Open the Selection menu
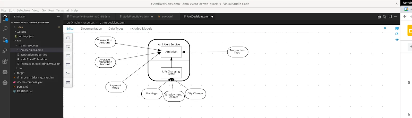The width and height of the screenshot is (412, 118). click(x=23, y=10)
